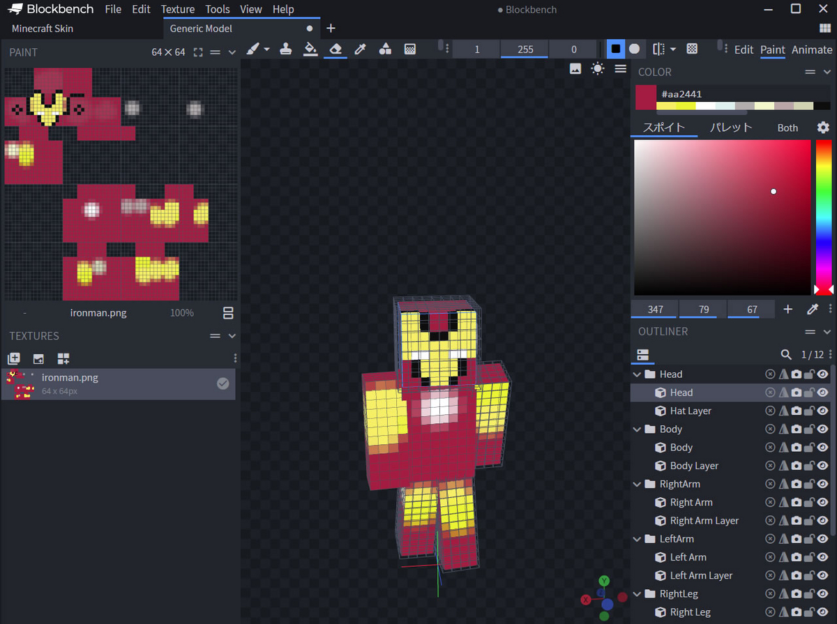The image size is (837, 624).
Task: Select the Eraser tool
Action: [335, 50]
